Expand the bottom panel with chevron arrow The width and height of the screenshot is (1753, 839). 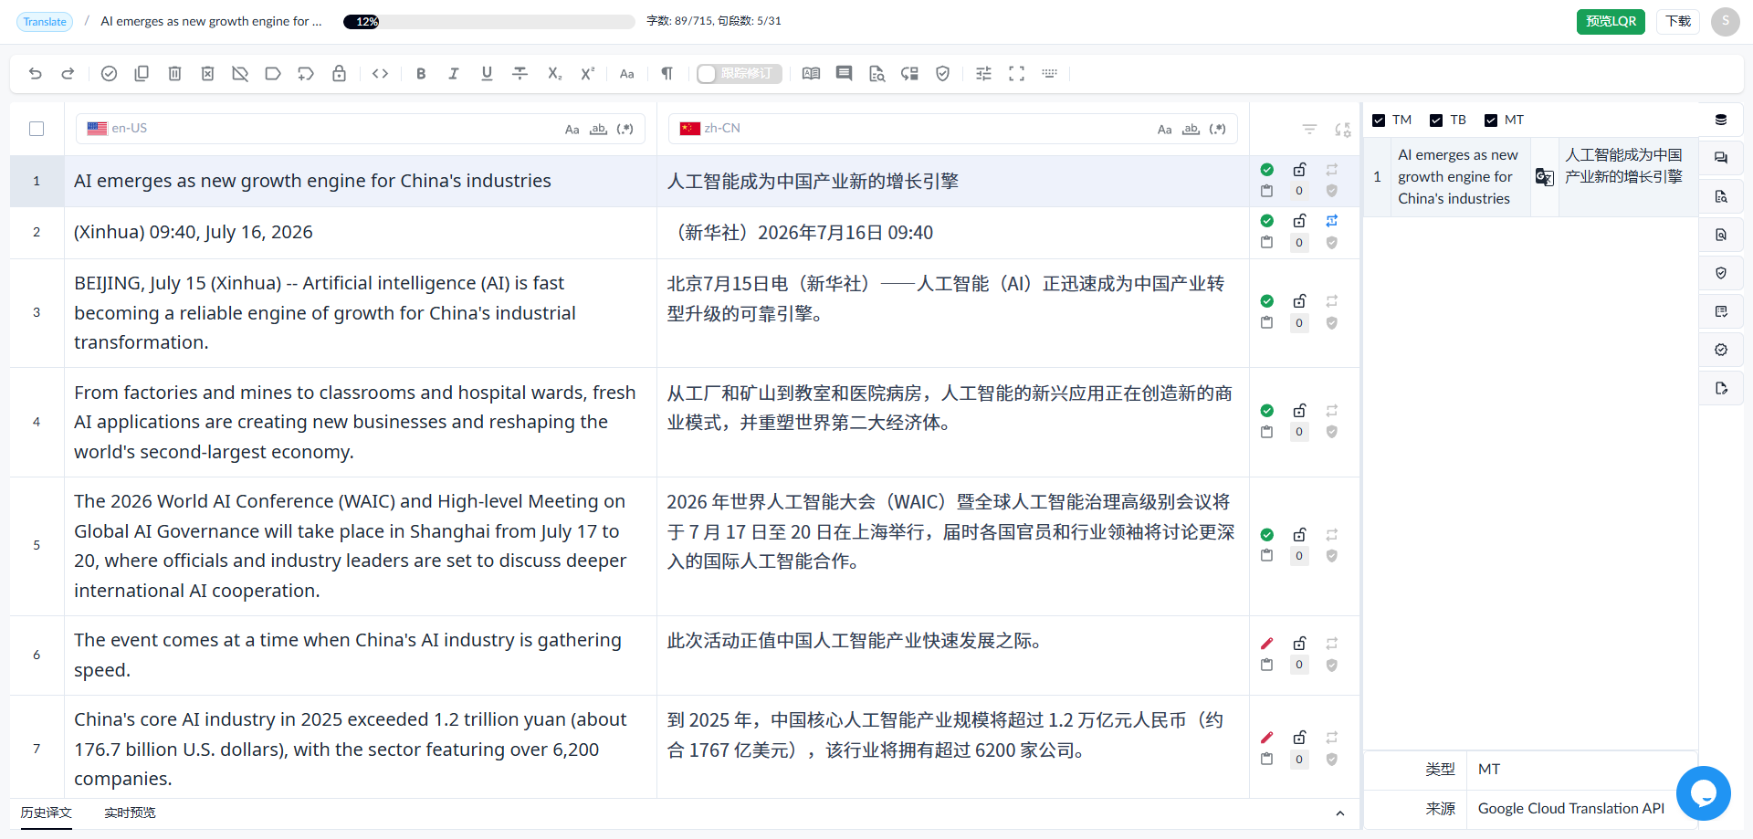point(1339,813)
